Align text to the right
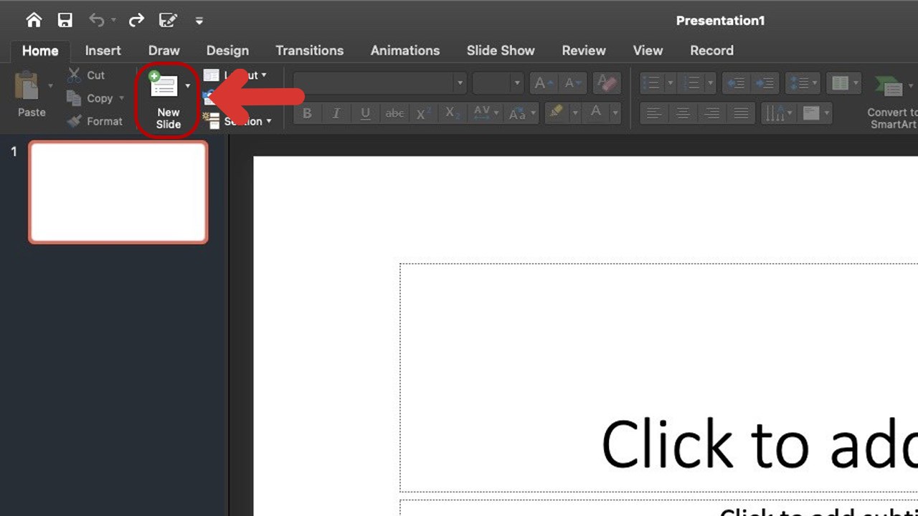This screenshot has height=516, width=918. click(x=712, y=113)
